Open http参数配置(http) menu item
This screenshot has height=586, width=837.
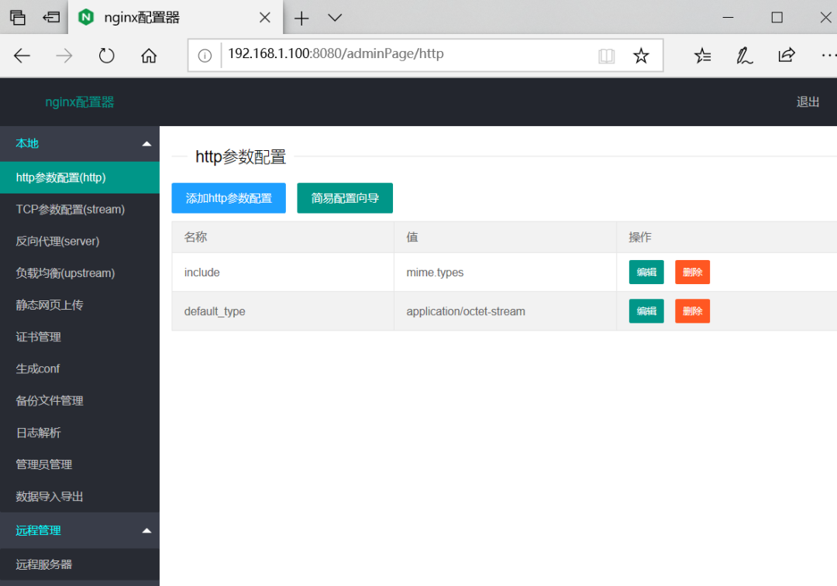pos(80,177)
